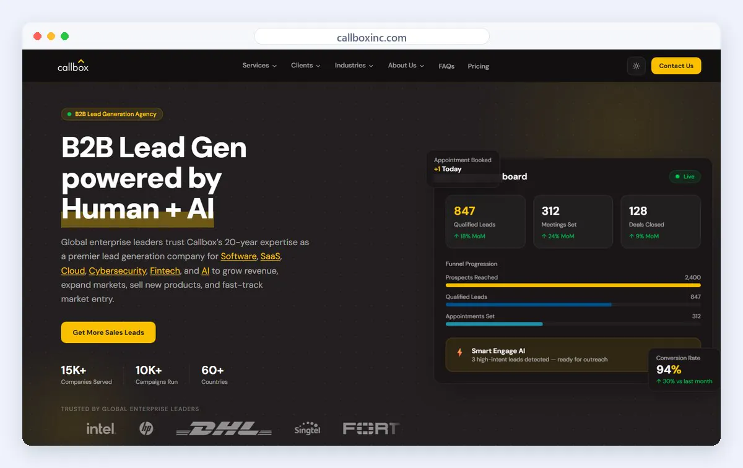Click the 15K+ Companies Served stat
This screenshot has width=743, height=468.
[x=87, y=375]
